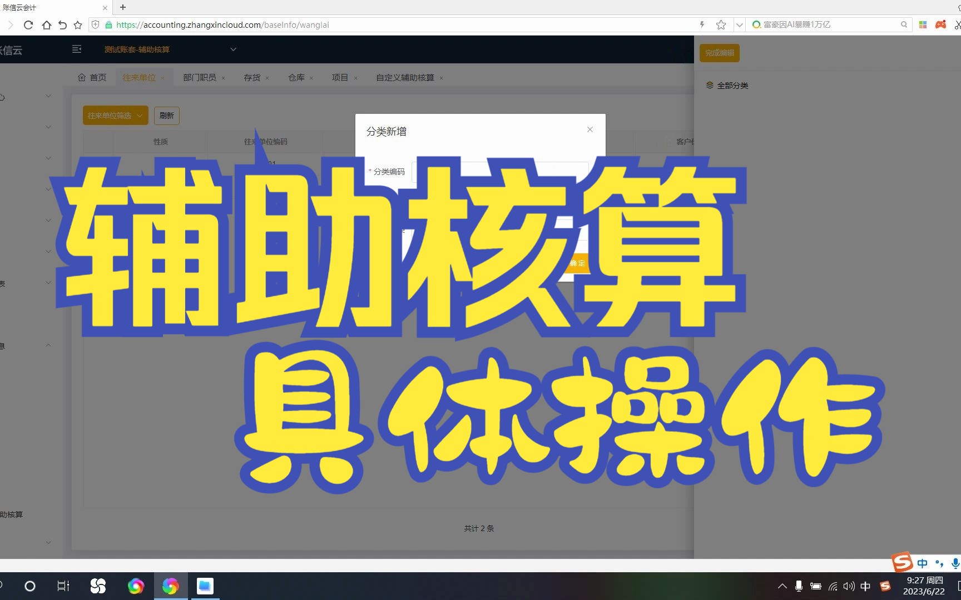Image resolution: width=961 pixels, height=600 pixels.
Task: Bookmark this page using the star icon
Action: [x=721, y=24]
